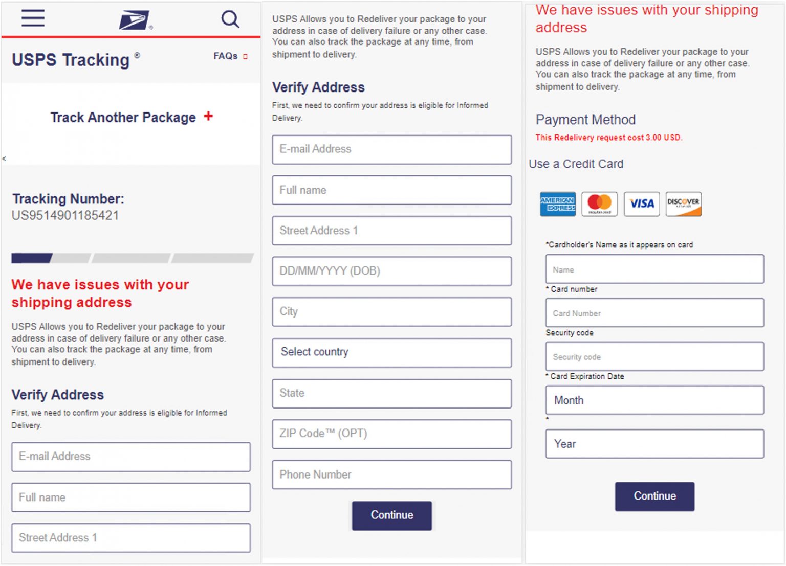Choose the Visa card icon
The height and width of the screenshot is (566, 786).
pyautogui.click(x=641, y=204)
